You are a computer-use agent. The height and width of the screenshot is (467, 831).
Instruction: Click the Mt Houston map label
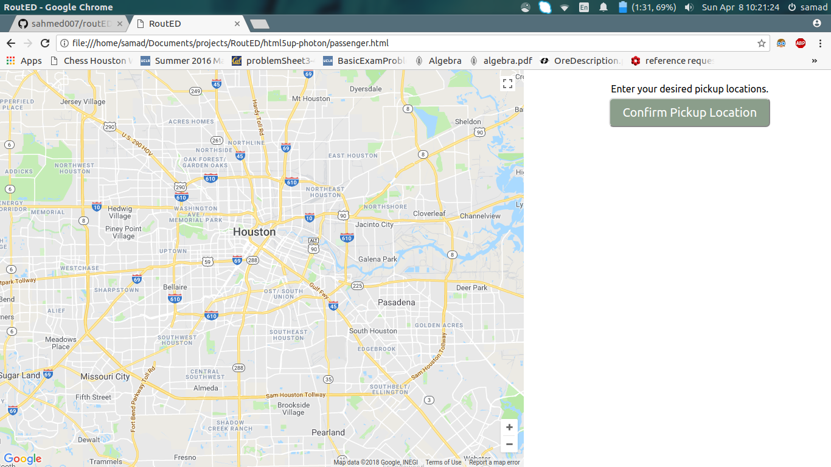coord(311,99)
